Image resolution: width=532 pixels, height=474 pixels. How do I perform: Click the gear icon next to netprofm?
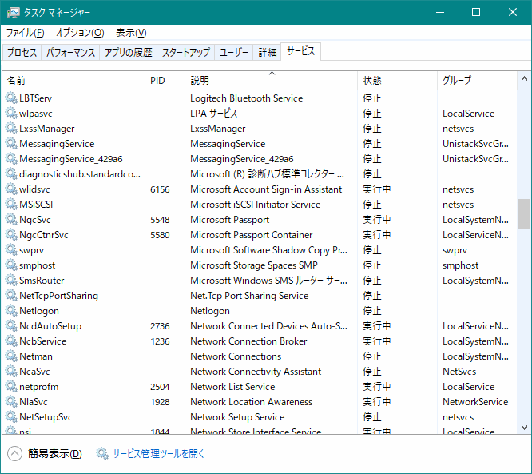point(11,386)
